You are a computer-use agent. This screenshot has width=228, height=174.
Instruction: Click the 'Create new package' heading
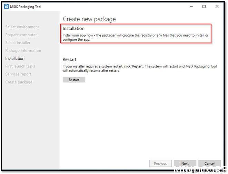(x=89, y=19)
